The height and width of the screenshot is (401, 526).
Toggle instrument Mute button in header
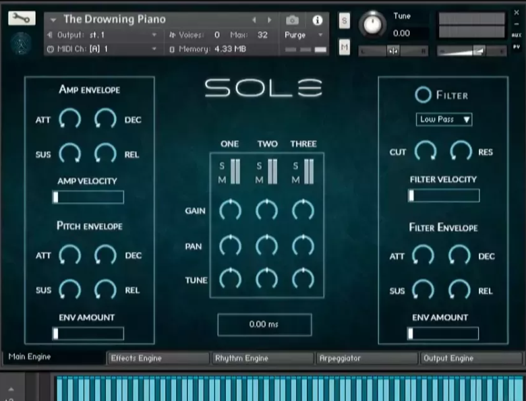click(344, 47)
